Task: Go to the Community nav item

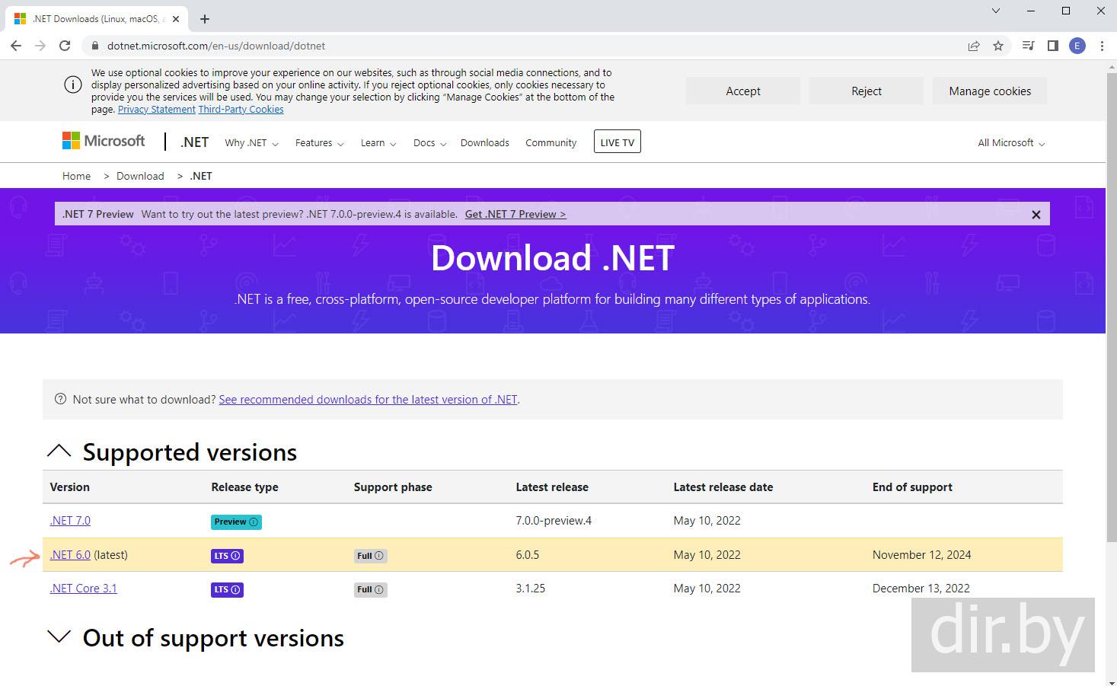Action: point(551,143)
